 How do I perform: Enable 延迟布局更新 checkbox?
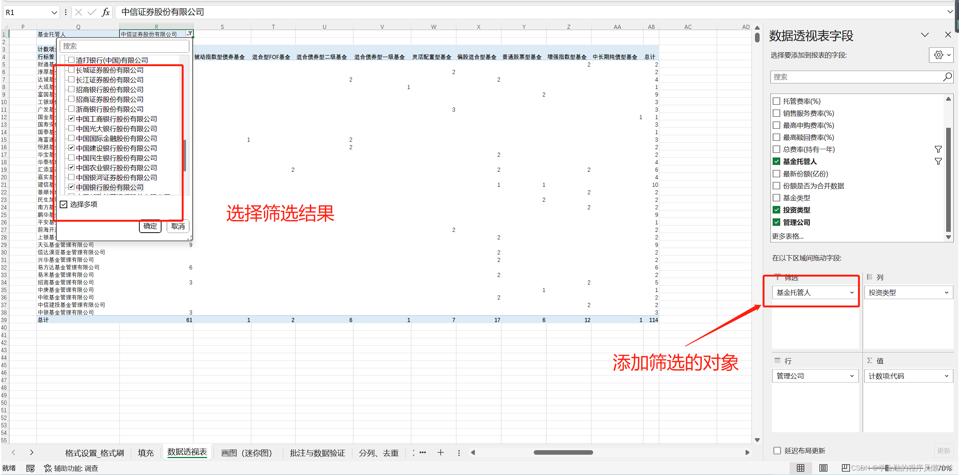coord(777,451)
